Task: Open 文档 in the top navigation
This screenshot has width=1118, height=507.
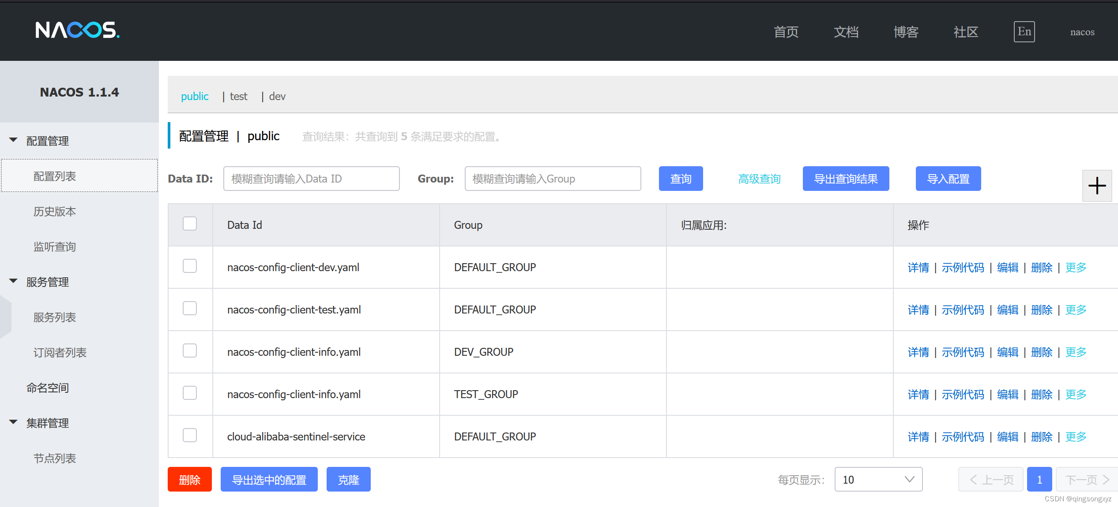Action: tap(846, 32)
